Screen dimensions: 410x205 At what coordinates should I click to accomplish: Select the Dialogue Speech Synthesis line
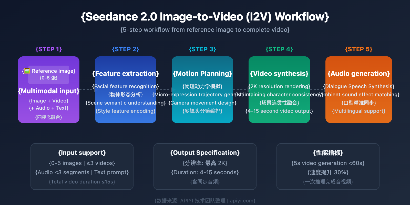pyautogui.click(x=359, y=86)
